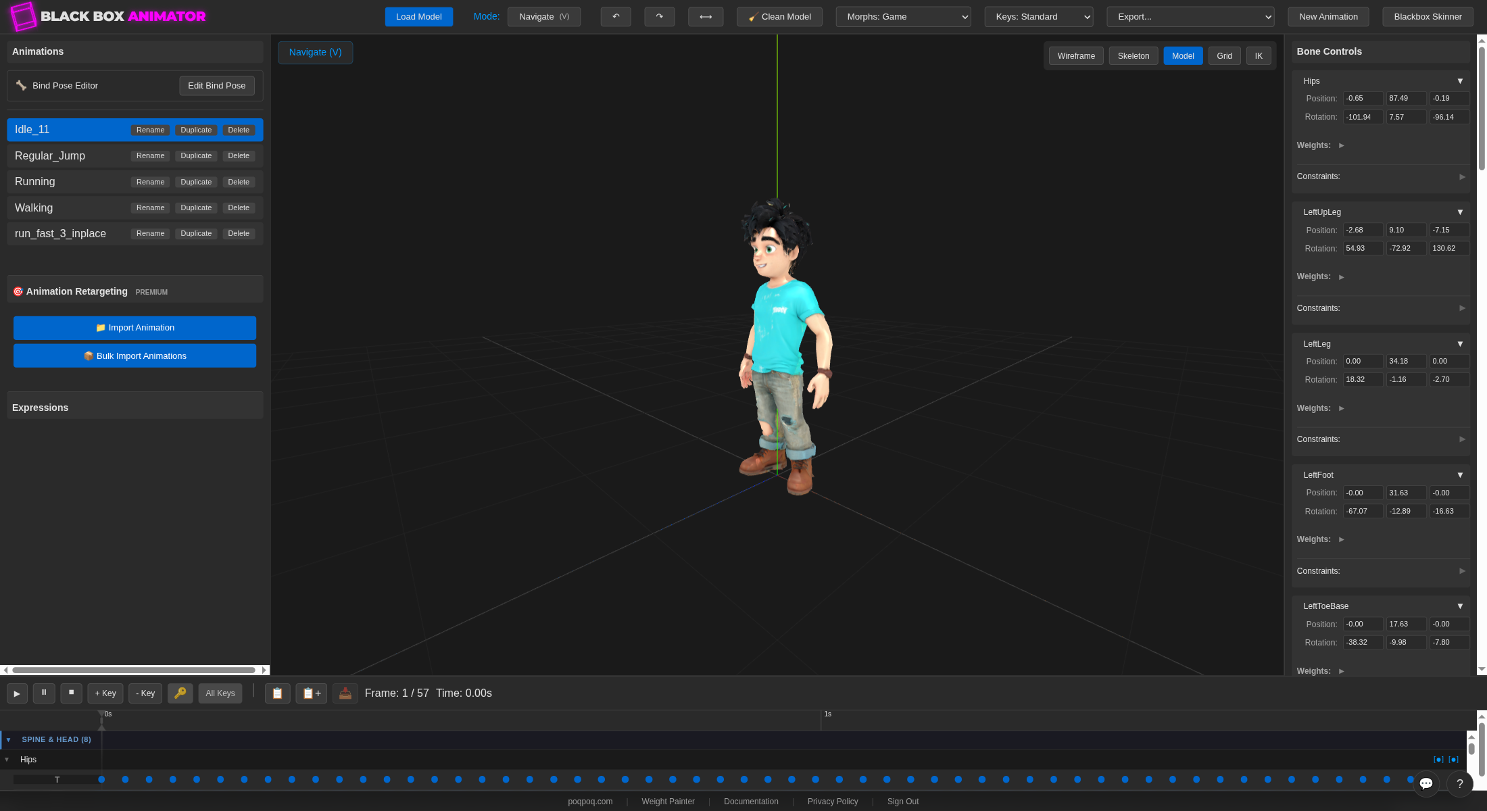Click the Hips Position X input field

[1363, 99]
